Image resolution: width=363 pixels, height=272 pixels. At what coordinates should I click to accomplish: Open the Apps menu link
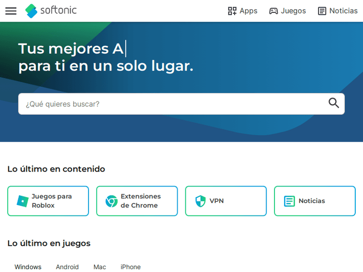coord(248,11)
